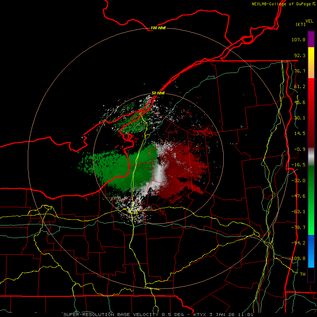Select the -0.9 legend value
Viewport: 317px width, 317px height.
coord(300,149)
